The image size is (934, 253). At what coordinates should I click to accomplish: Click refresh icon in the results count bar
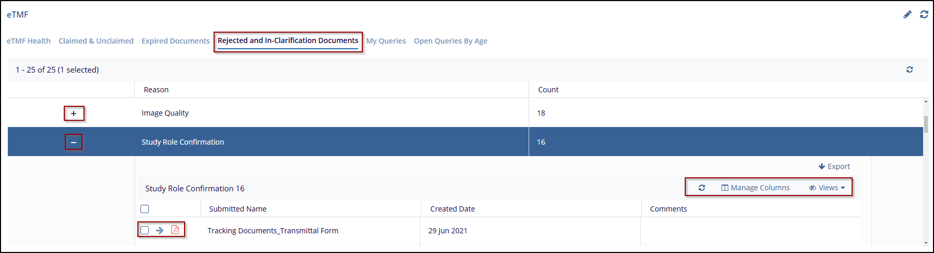[909, 69]
